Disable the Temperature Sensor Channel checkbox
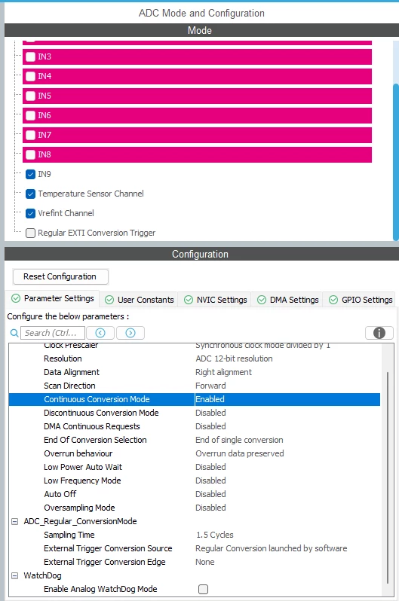399x601 pixels. coord(31,194)
